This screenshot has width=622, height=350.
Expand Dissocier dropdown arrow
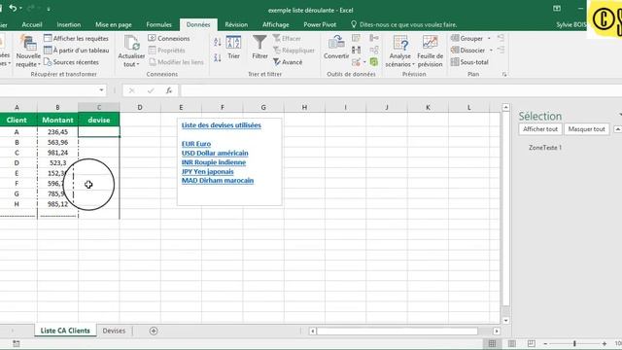click(x=491, y=51)
